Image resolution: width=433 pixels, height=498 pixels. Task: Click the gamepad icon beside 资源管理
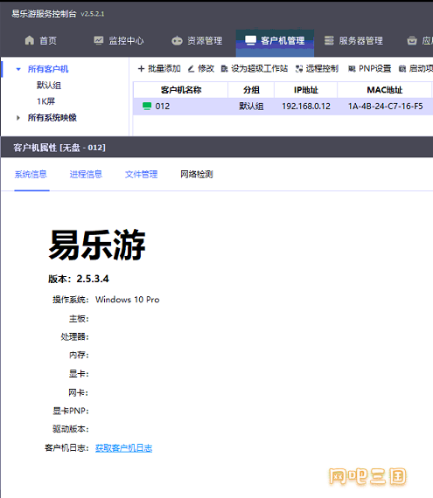177,41
